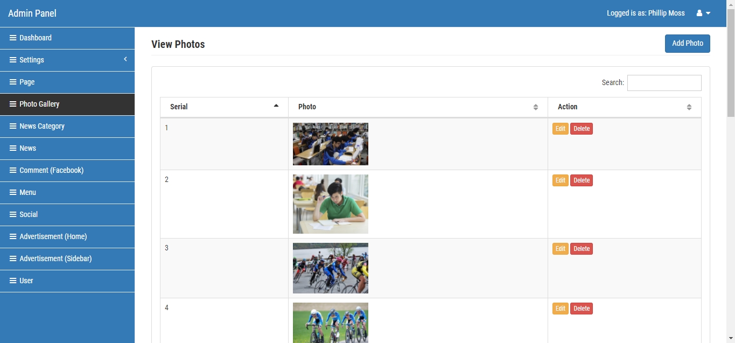Open Advertisement (Sidebar) in the sidebar

pos(67,258)
